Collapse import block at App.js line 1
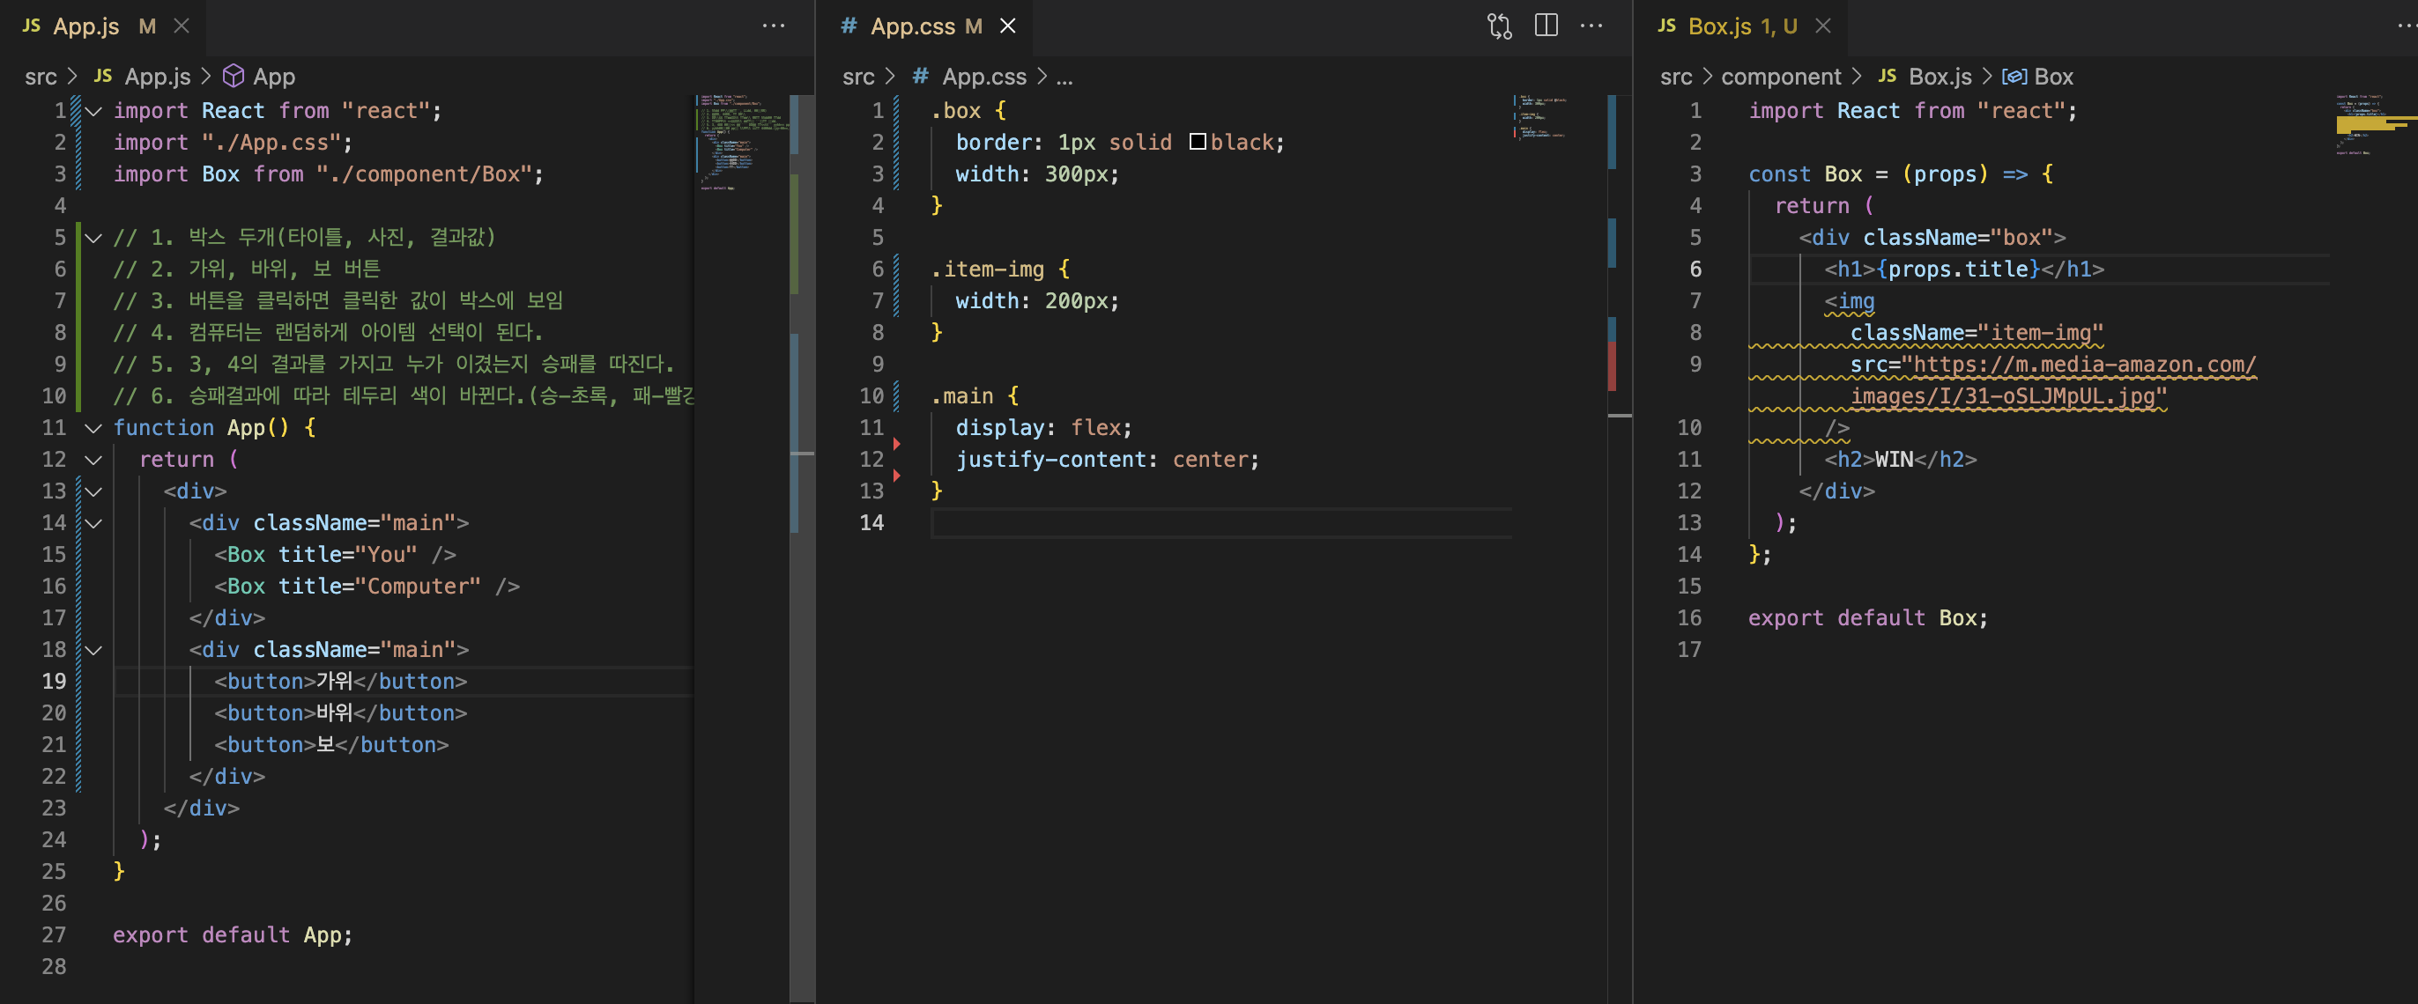The height and width of the screenshot is (1004, 2418). pyautogui.click(x=94, y=111)
